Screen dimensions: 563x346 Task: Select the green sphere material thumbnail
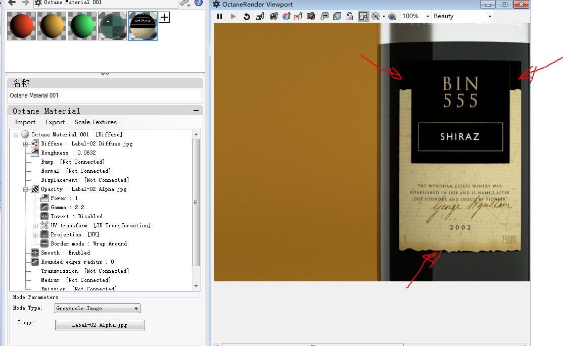[82, 26]
